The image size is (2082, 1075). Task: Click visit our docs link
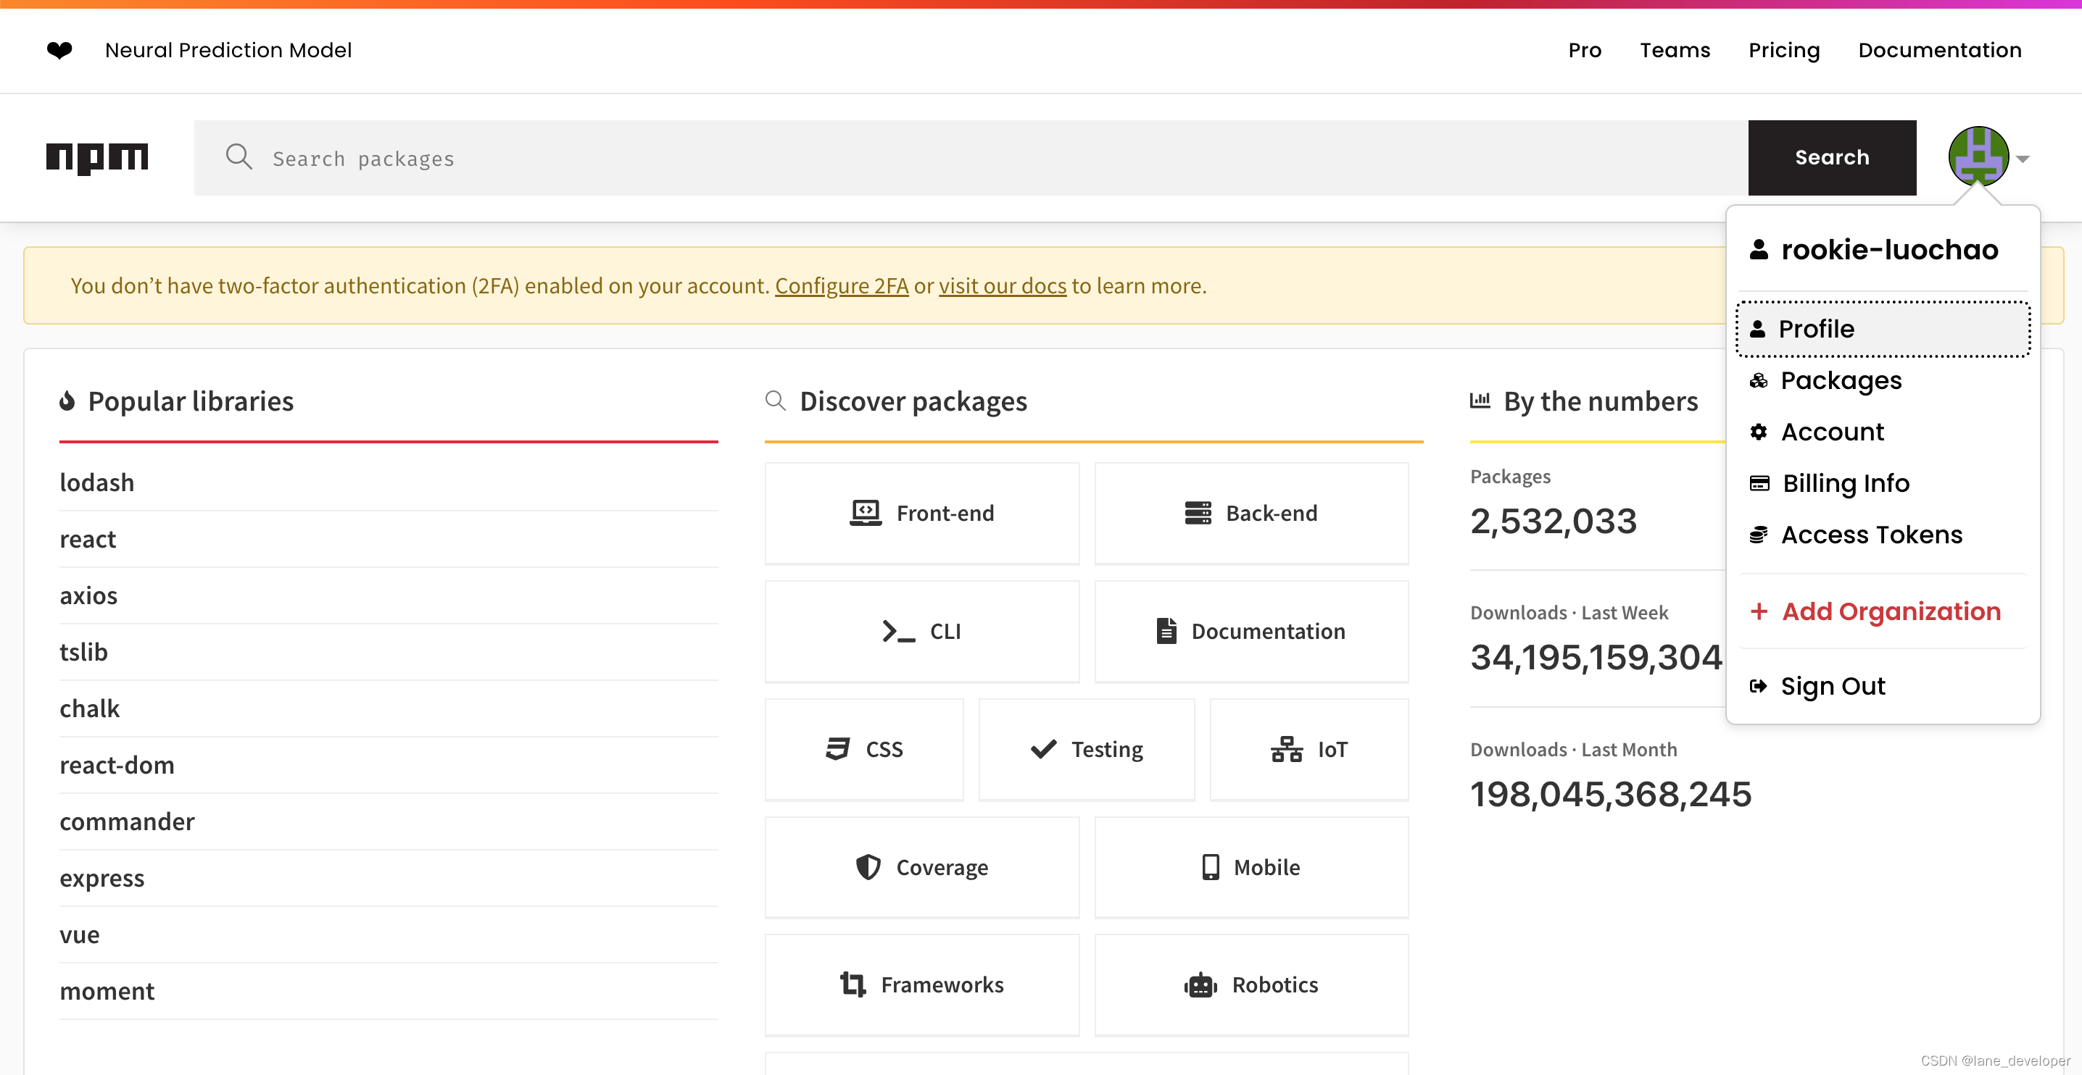(x=1003, y=285)
